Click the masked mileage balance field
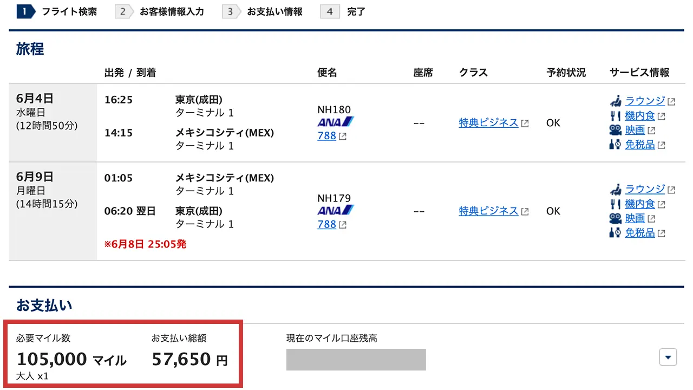 pyautogui.click(x=356, y=359)
